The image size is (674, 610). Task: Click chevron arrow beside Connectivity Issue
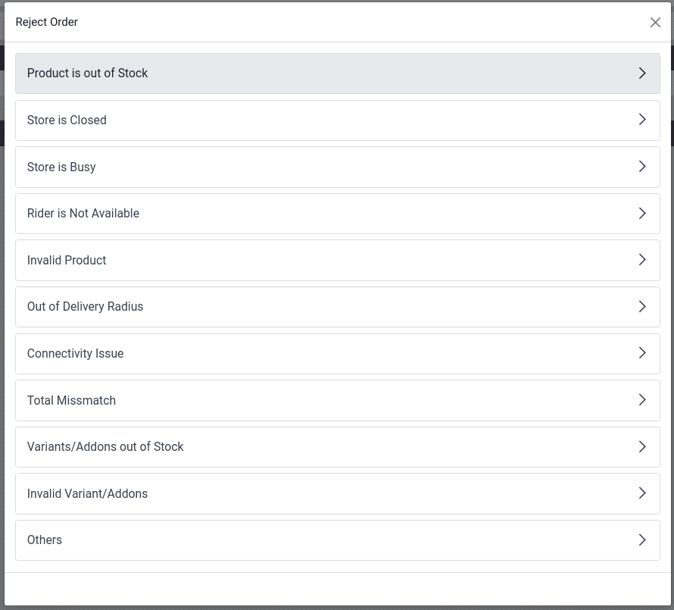pos(642,353)
